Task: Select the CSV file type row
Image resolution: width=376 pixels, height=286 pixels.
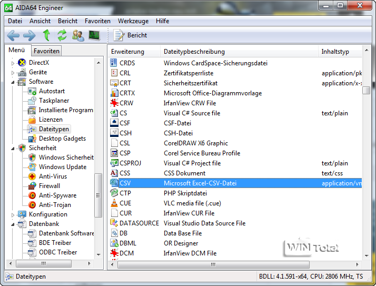Action: [x=235, y=183]
